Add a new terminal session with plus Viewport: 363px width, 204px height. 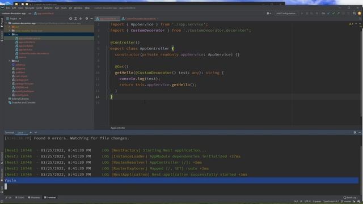[31, 133]
